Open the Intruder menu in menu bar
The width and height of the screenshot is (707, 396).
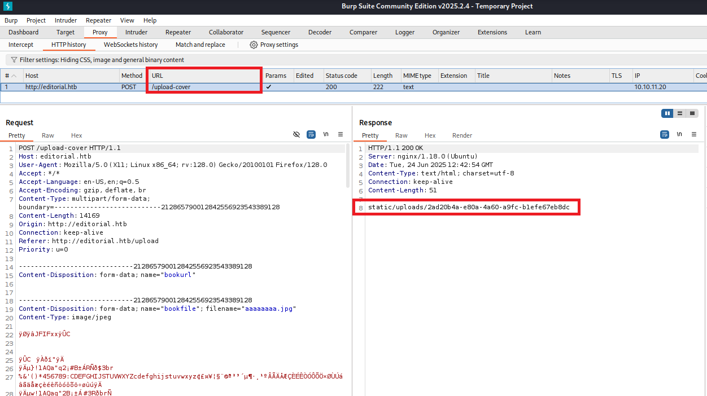66,20
